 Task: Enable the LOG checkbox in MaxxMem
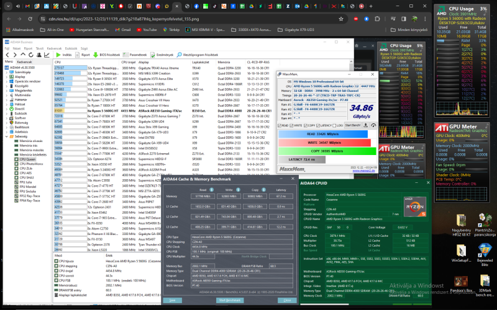(x=334, y=126)
